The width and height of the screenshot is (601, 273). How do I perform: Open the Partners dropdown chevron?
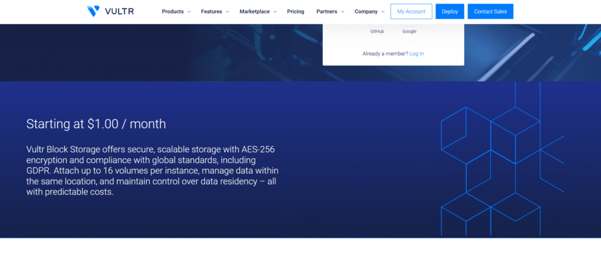pos(343,12)
